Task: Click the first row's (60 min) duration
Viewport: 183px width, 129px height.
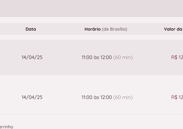Action: [x=123, y=57]
